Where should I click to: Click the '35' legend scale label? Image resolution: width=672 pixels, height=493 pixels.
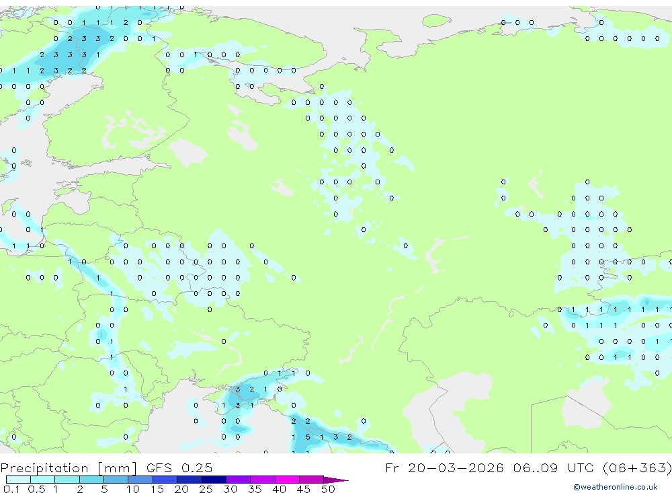tap(255, 489)
